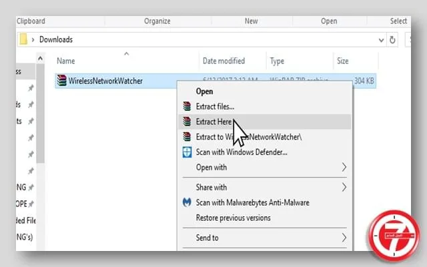Click the navigation pane scroll-up arrow

click(x=40, y=58)
